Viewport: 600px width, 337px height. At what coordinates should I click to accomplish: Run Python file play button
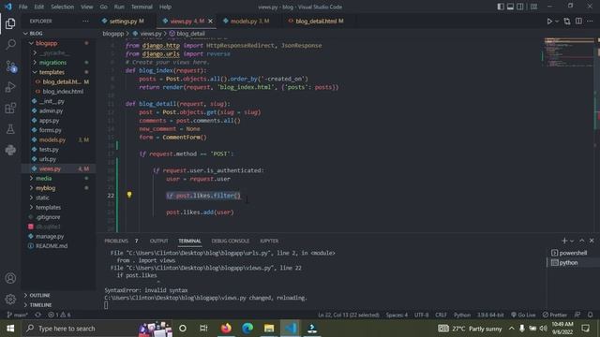tap(549, 22)
